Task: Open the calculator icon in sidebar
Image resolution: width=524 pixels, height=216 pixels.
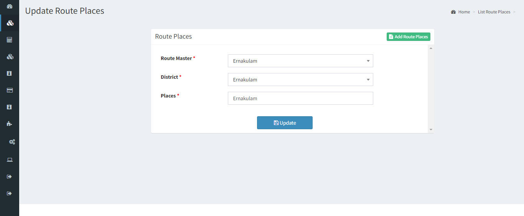Action: coord(10,40)
